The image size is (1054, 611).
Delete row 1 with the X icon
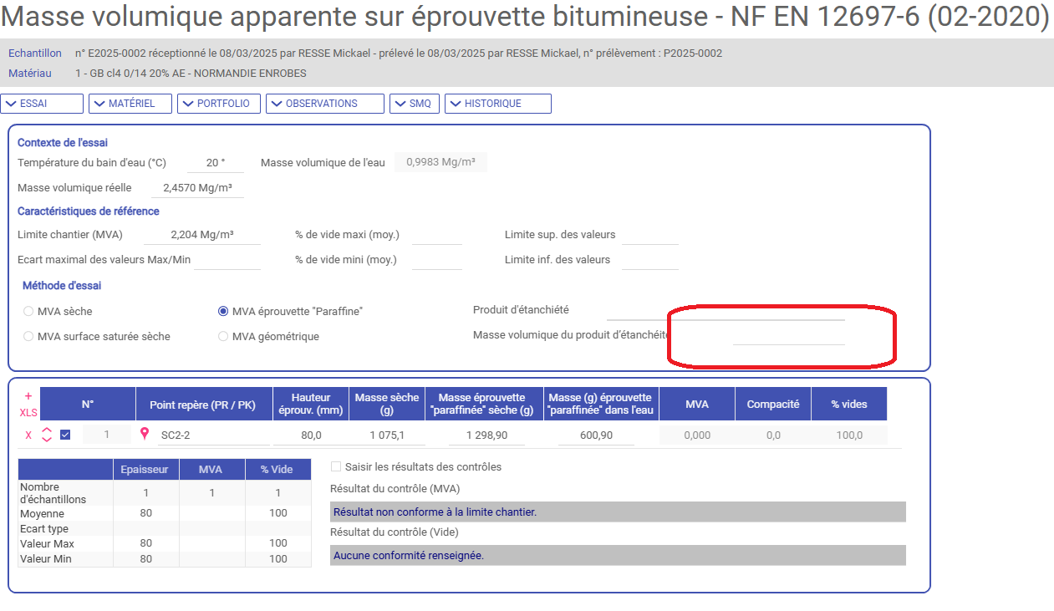point(28,435)
